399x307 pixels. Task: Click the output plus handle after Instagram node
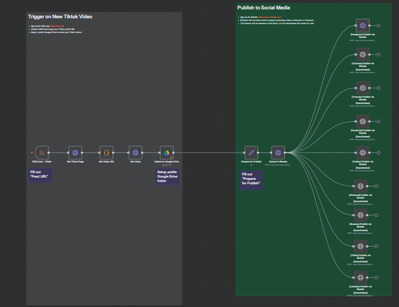pyautogui.click(x=378, y=25)
